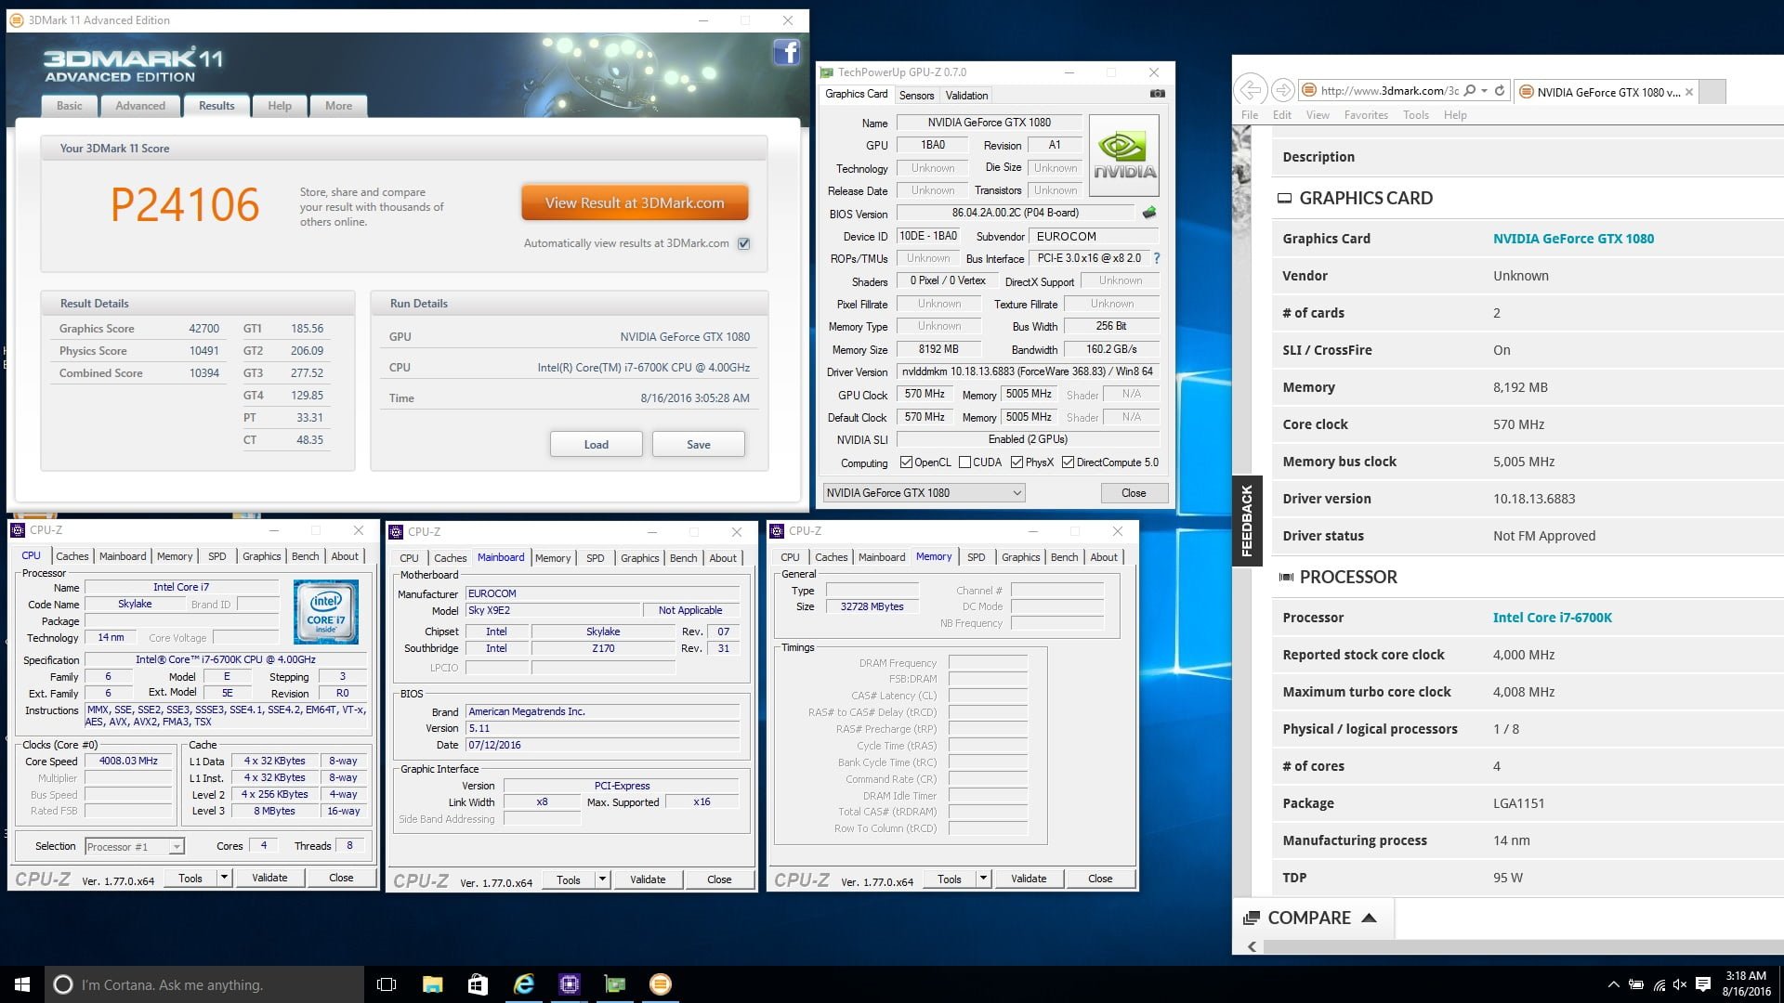
Task: Click NVIDIA GeForce GTX 1080 link
Action: [x=1573, y=239]
